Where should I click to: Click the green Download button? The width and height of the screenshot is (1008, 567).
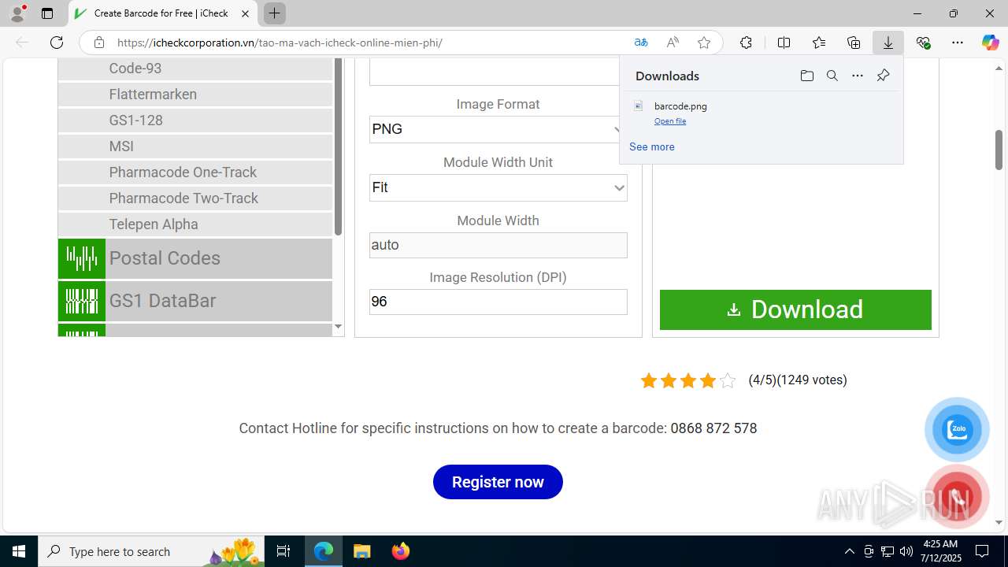pos(795,309)
